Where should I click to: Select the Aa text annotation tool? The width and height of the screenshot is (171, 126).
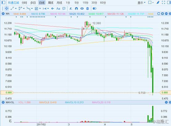click(x=58, y=9)
